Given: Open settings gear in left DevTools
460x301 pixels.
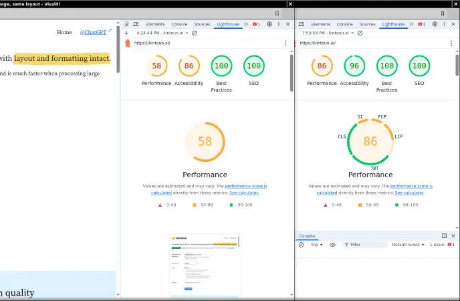Looking at the screenshot, I should (x=269, y=24).
